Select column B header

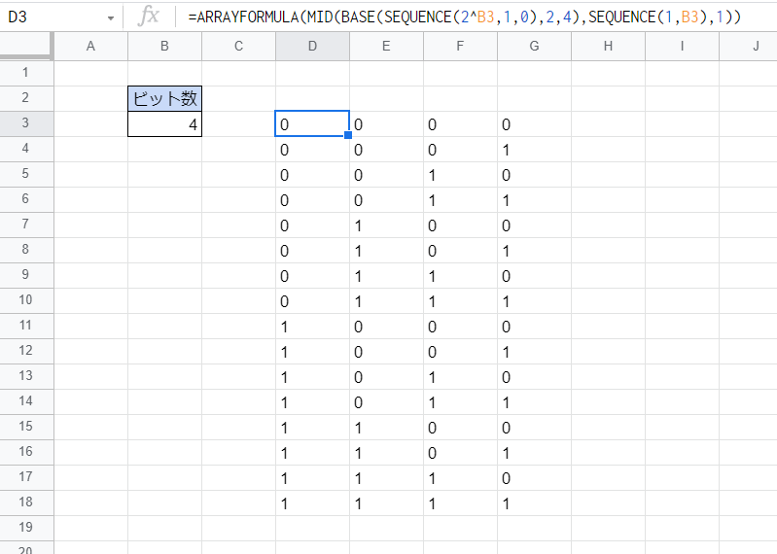tap(164, 47)
